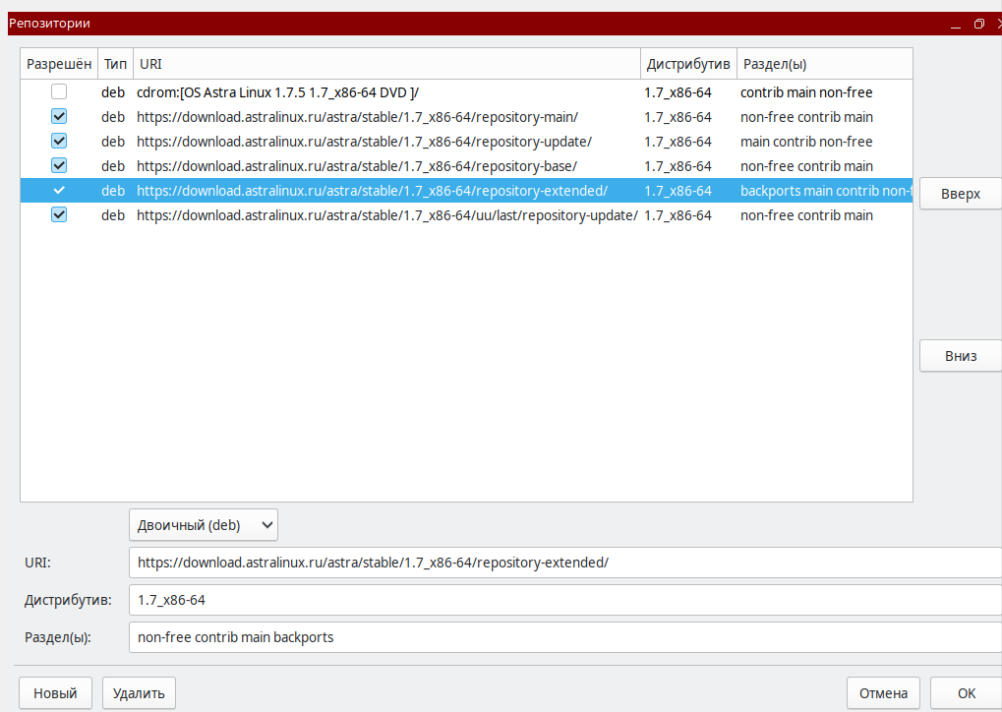Move selected repository down with Вниз
The height and width of the screenshot is (712, 1002).
click(x=961, y=356)
